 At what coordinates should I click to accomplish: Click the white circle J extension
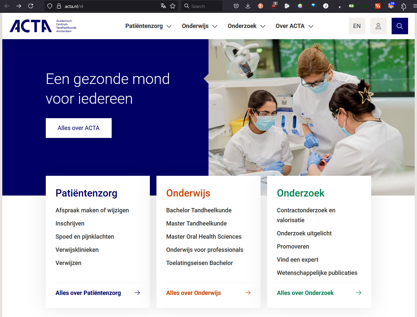[326, 6]
